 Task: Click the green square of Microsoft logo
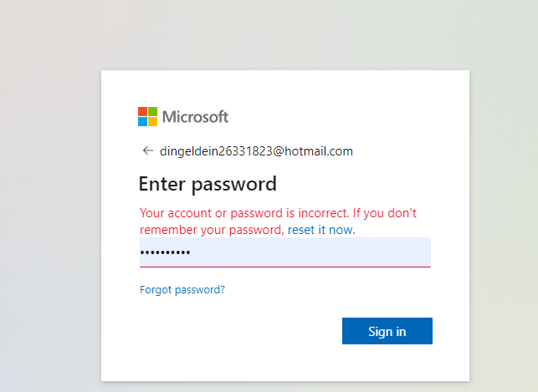(153, 111)
